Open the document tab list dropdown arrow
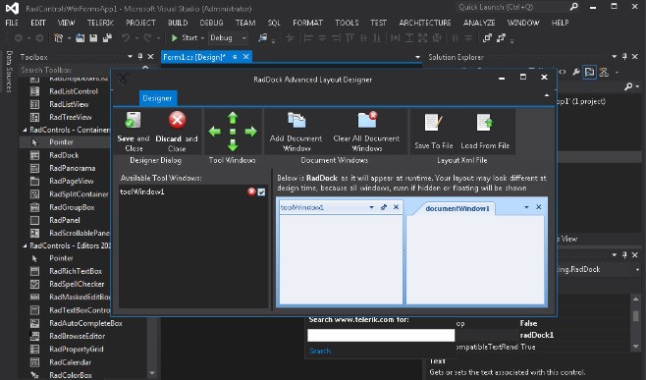The image size is (646, 380). (x=417, y=57)
